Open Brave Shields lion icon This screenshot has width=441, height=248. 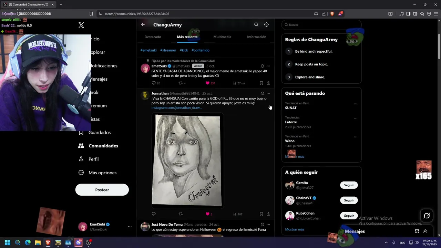332,14
